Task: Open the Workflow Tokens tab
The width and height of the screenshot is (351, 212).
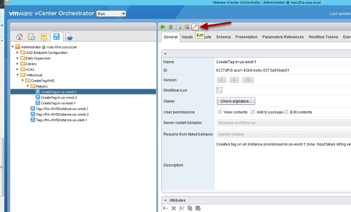Action: tap(323, 37)
